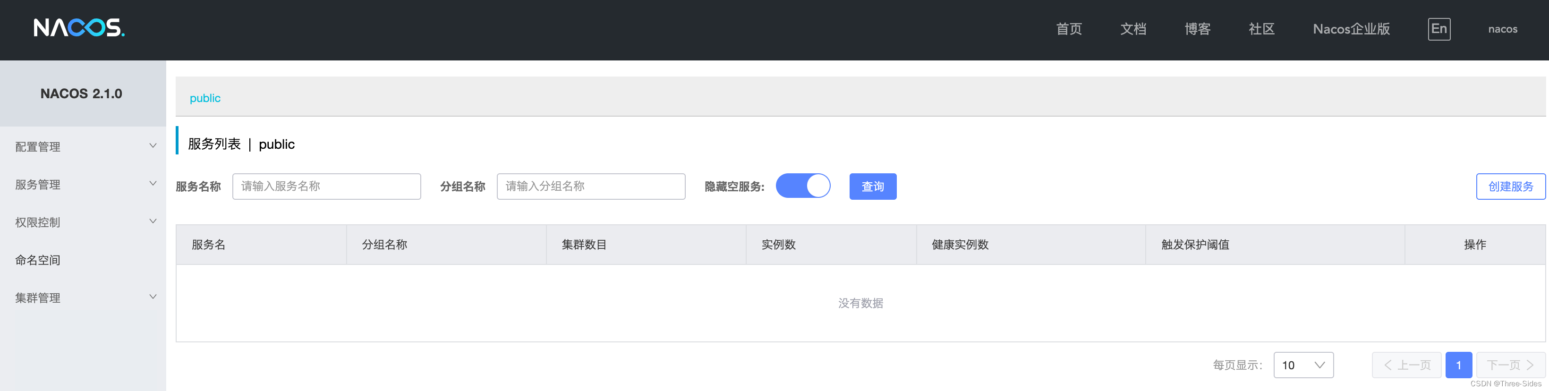Expand the 集群管理 sidebar menu

pos(83,297)
